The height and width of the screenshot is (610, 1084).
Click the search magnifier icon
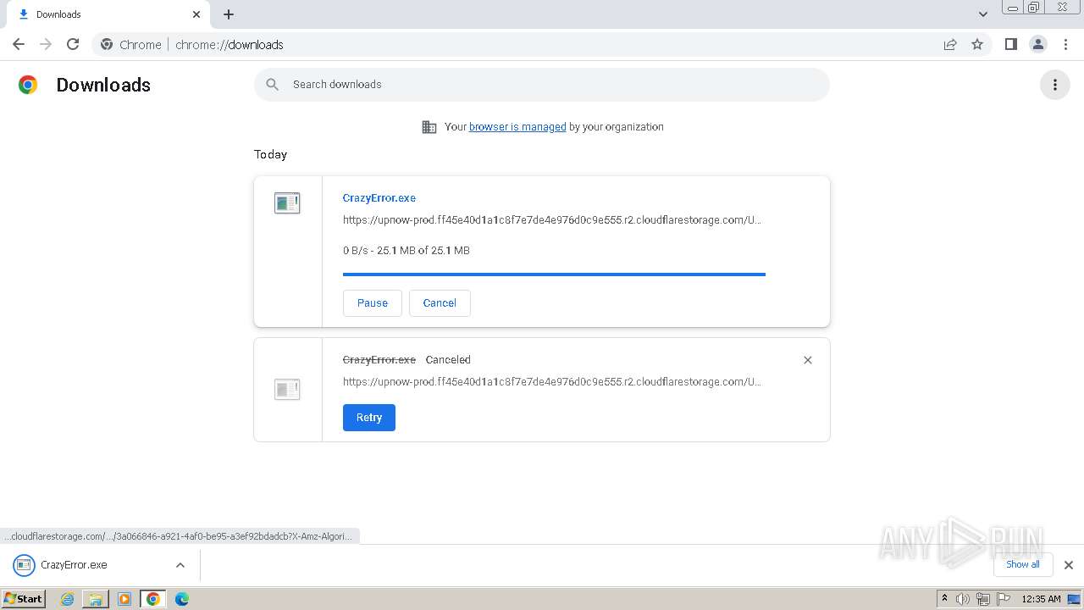272,85
